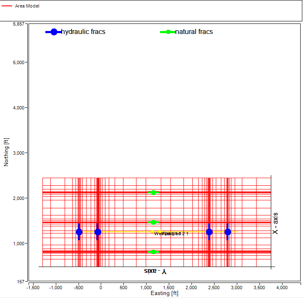Screen dimensions: 304x298
Task: Click the 157 minimum Northing tick label
Action: (x=21, y=282)
